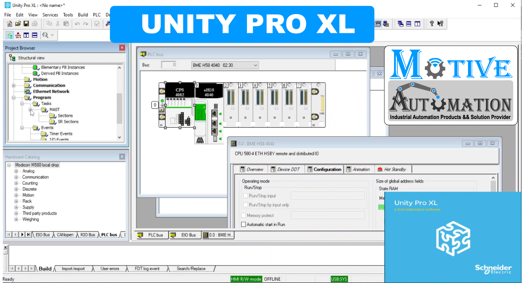The width and height of the screenshot is (522, 283).
Task: Select the Zoom magnifier tool icon
Action: 44,35
